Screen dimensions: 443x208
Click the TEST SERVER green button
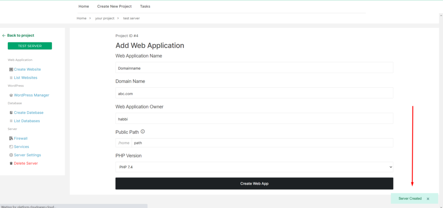click(30, 46)
